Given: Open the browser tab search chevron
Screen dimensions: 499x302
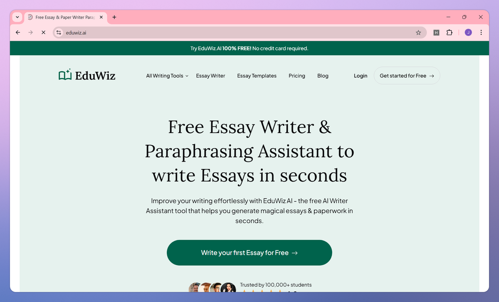Looking at the screenshot, I should point(17,17).
